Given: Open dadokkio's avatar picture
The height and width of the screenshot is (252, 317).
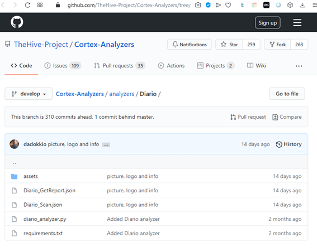Looking at the screenshot, I should pyautogui.click(x=15, y=144).
